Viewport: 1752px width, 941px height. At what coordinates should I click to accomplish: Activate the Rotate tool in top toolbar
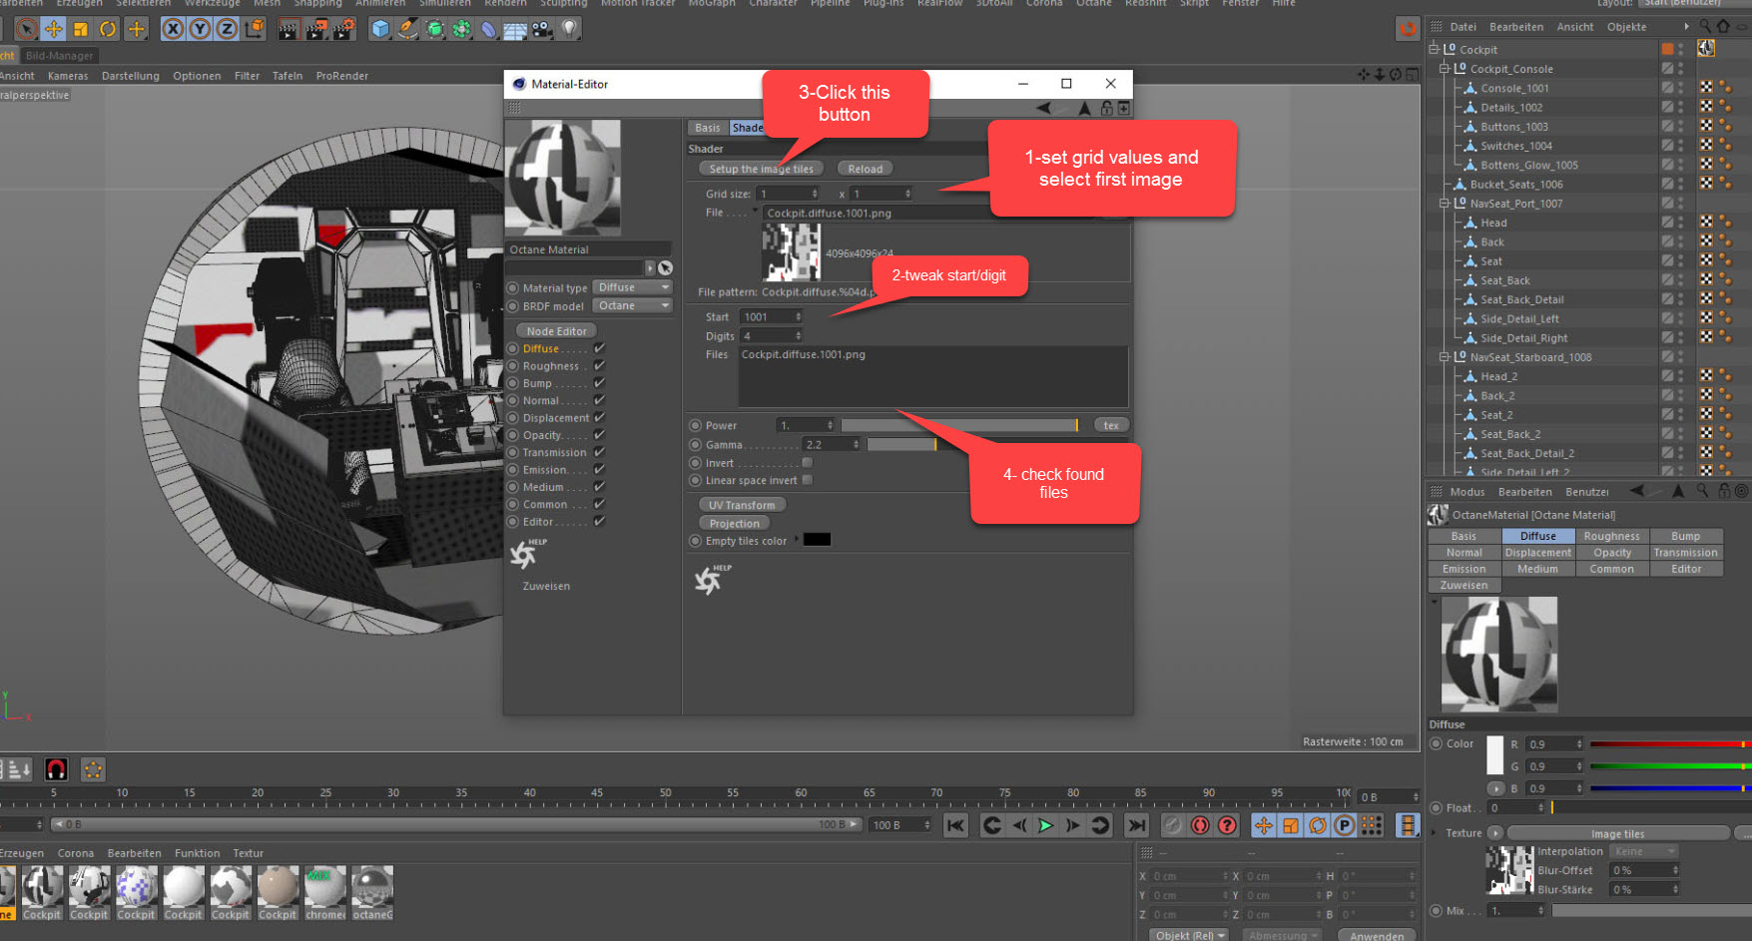[108, 29]
